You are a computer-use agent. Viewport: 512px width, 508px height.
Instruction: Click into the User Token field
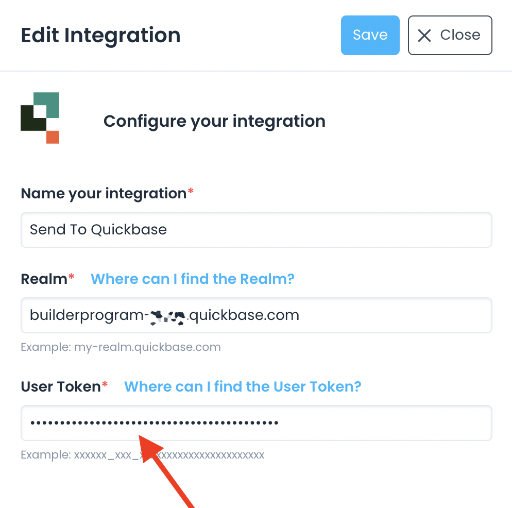(256, 423)
